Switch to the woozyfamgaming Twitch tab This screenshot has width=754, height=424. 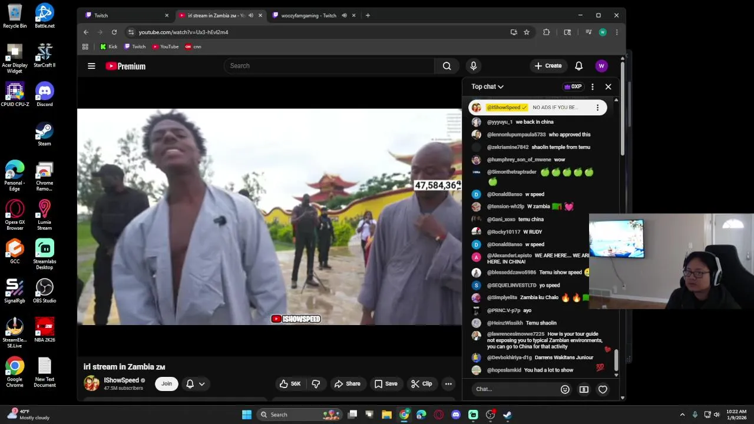click(x=313, y=15)
